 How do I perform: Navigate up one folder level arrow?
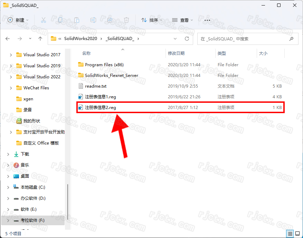tap(40, 39)
